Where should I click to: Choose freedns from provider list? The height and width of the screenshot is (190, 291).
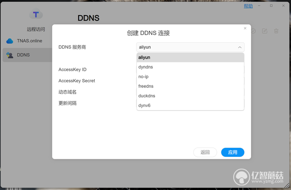coord(190,86)
